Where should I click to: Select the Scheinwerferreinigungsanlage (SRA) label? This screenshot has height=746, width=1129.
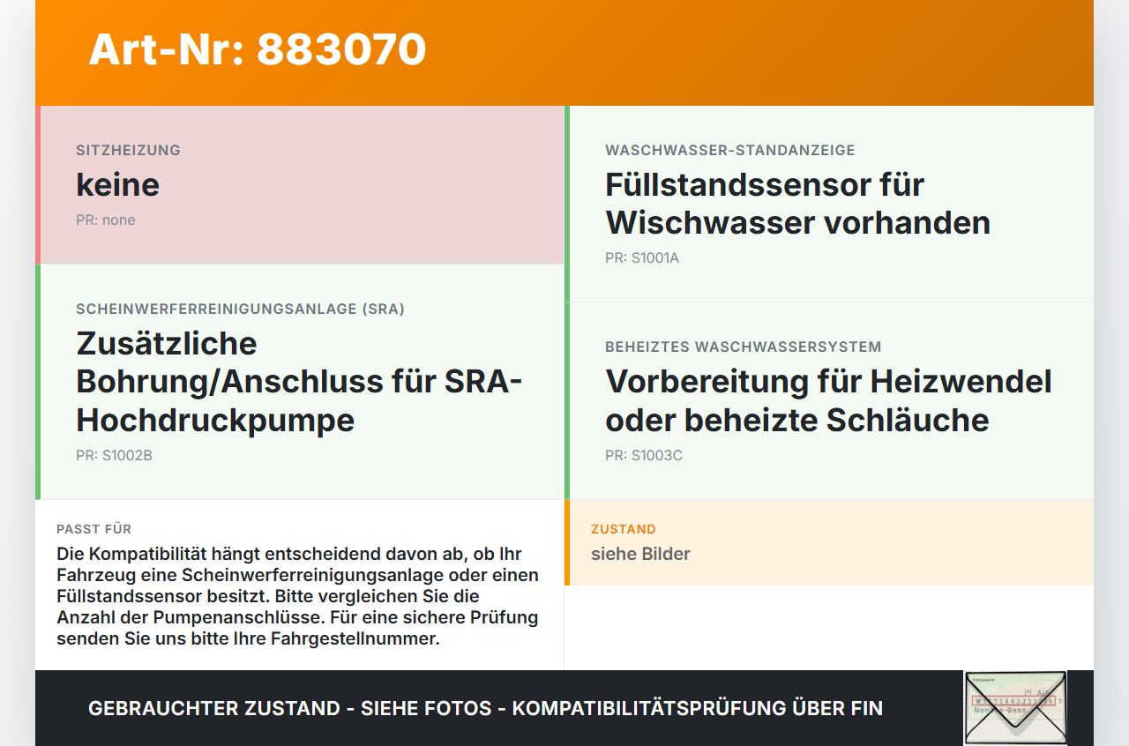[241, 310]
